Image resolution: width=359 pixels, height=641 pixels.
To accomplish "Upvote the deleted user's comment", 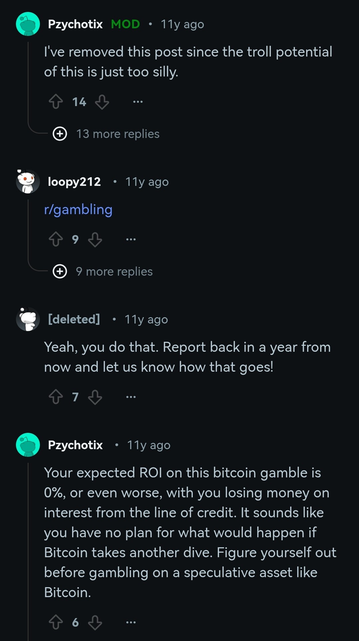I will (x=56, y=397).
